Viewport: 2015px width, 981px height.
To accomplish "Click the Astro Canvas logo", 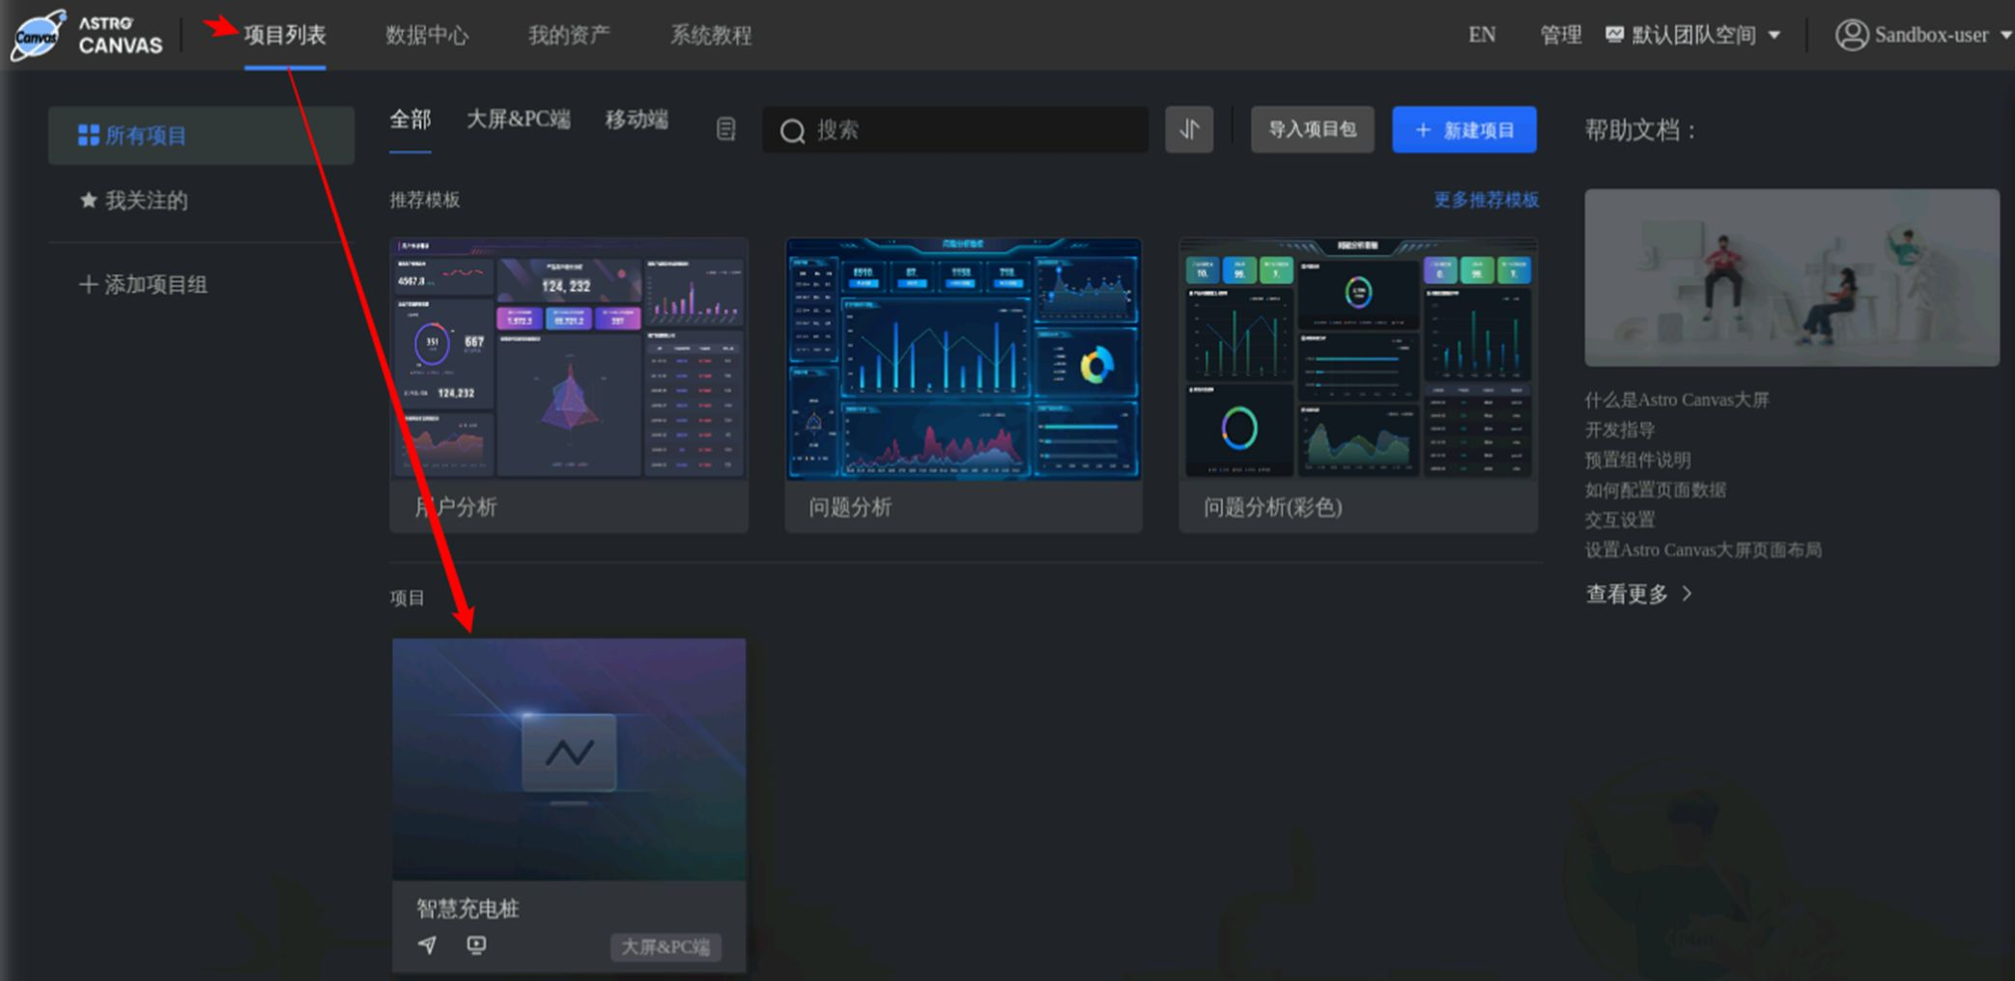I will tap(87, 35).
